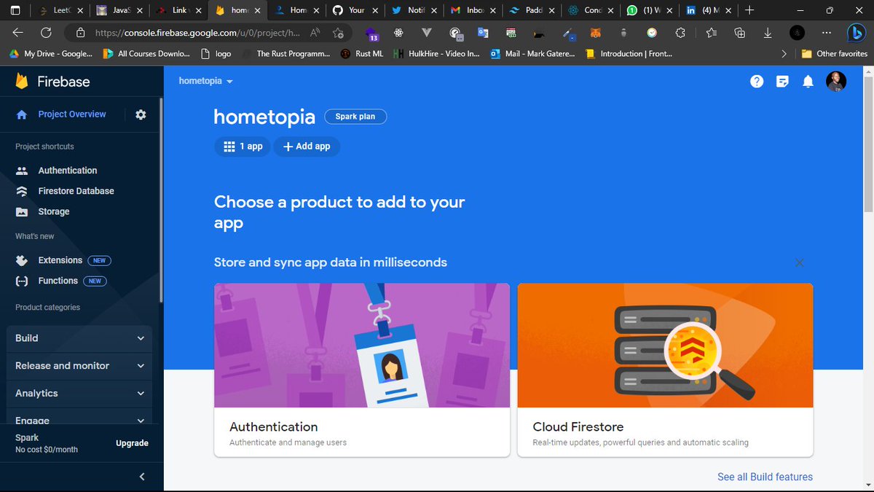This screenshot has height=492, width=874.
Task: Open the hometopia project selector dropdown
Action: [206, 81]
